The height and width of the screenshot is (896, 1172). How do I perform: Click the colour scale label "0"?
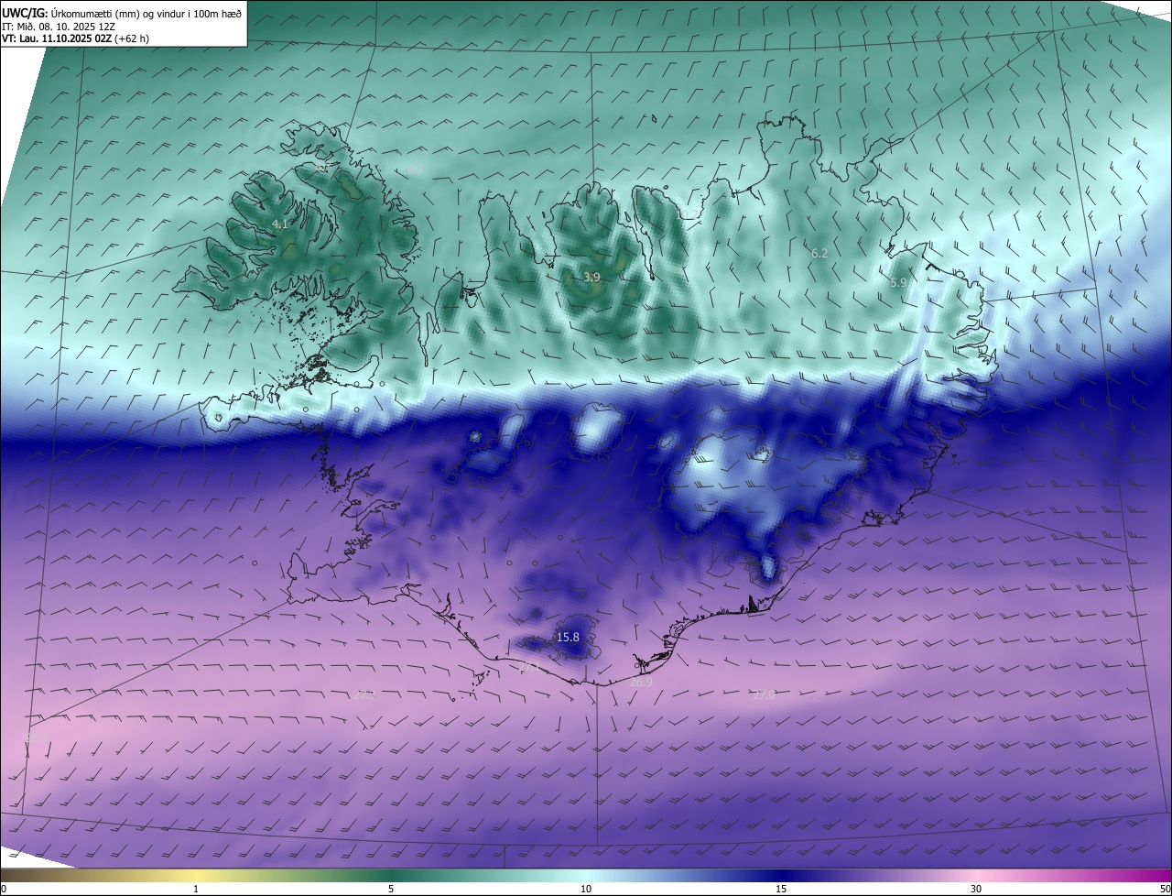pos(4,889)
